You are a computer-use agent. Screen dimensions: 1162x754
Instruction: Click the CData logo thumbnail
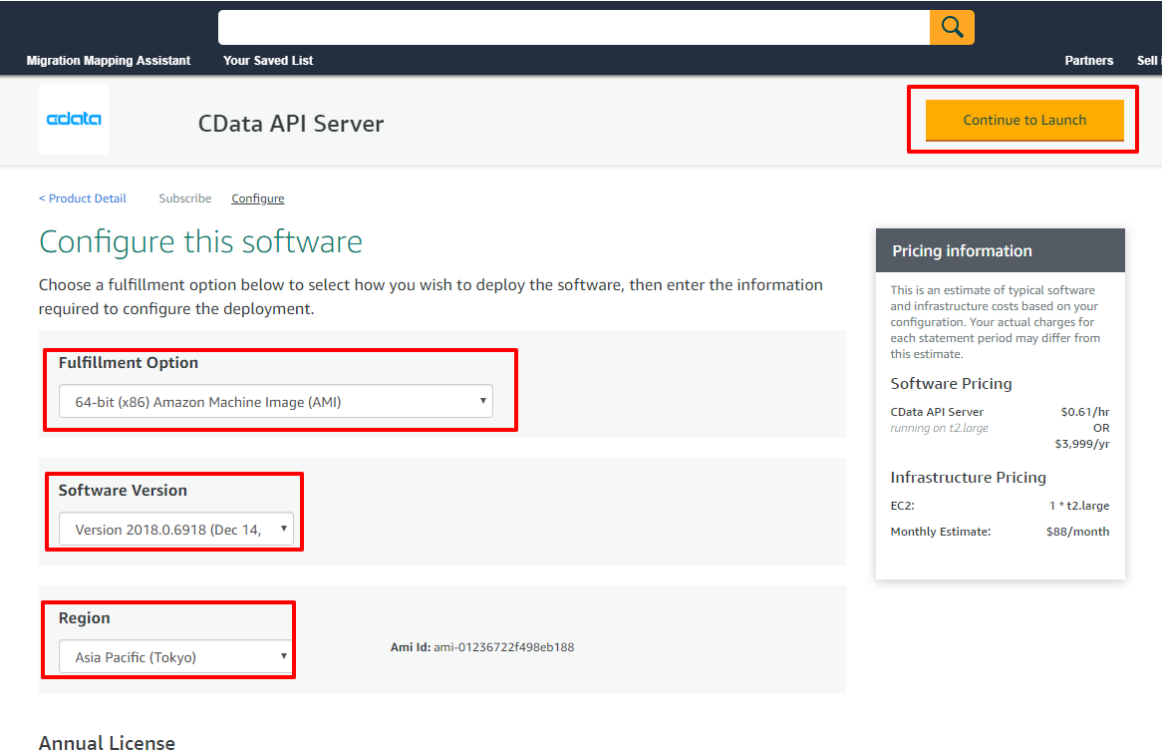[x=74, y=120]
